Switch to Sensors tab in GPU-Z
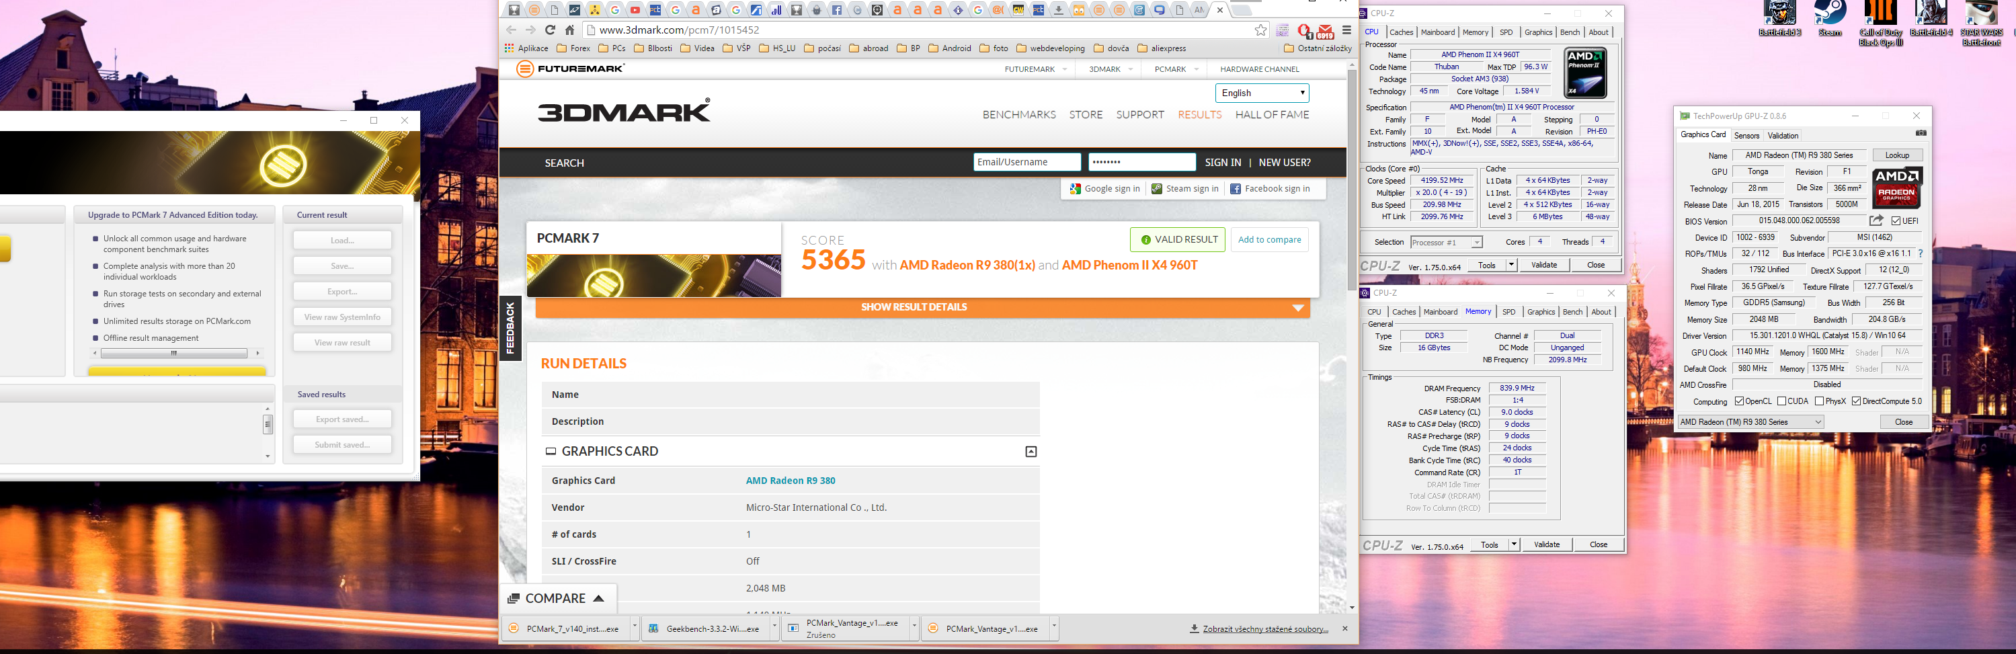The width and height of the screenshot is (2016, 654). tap(1746, 135)
